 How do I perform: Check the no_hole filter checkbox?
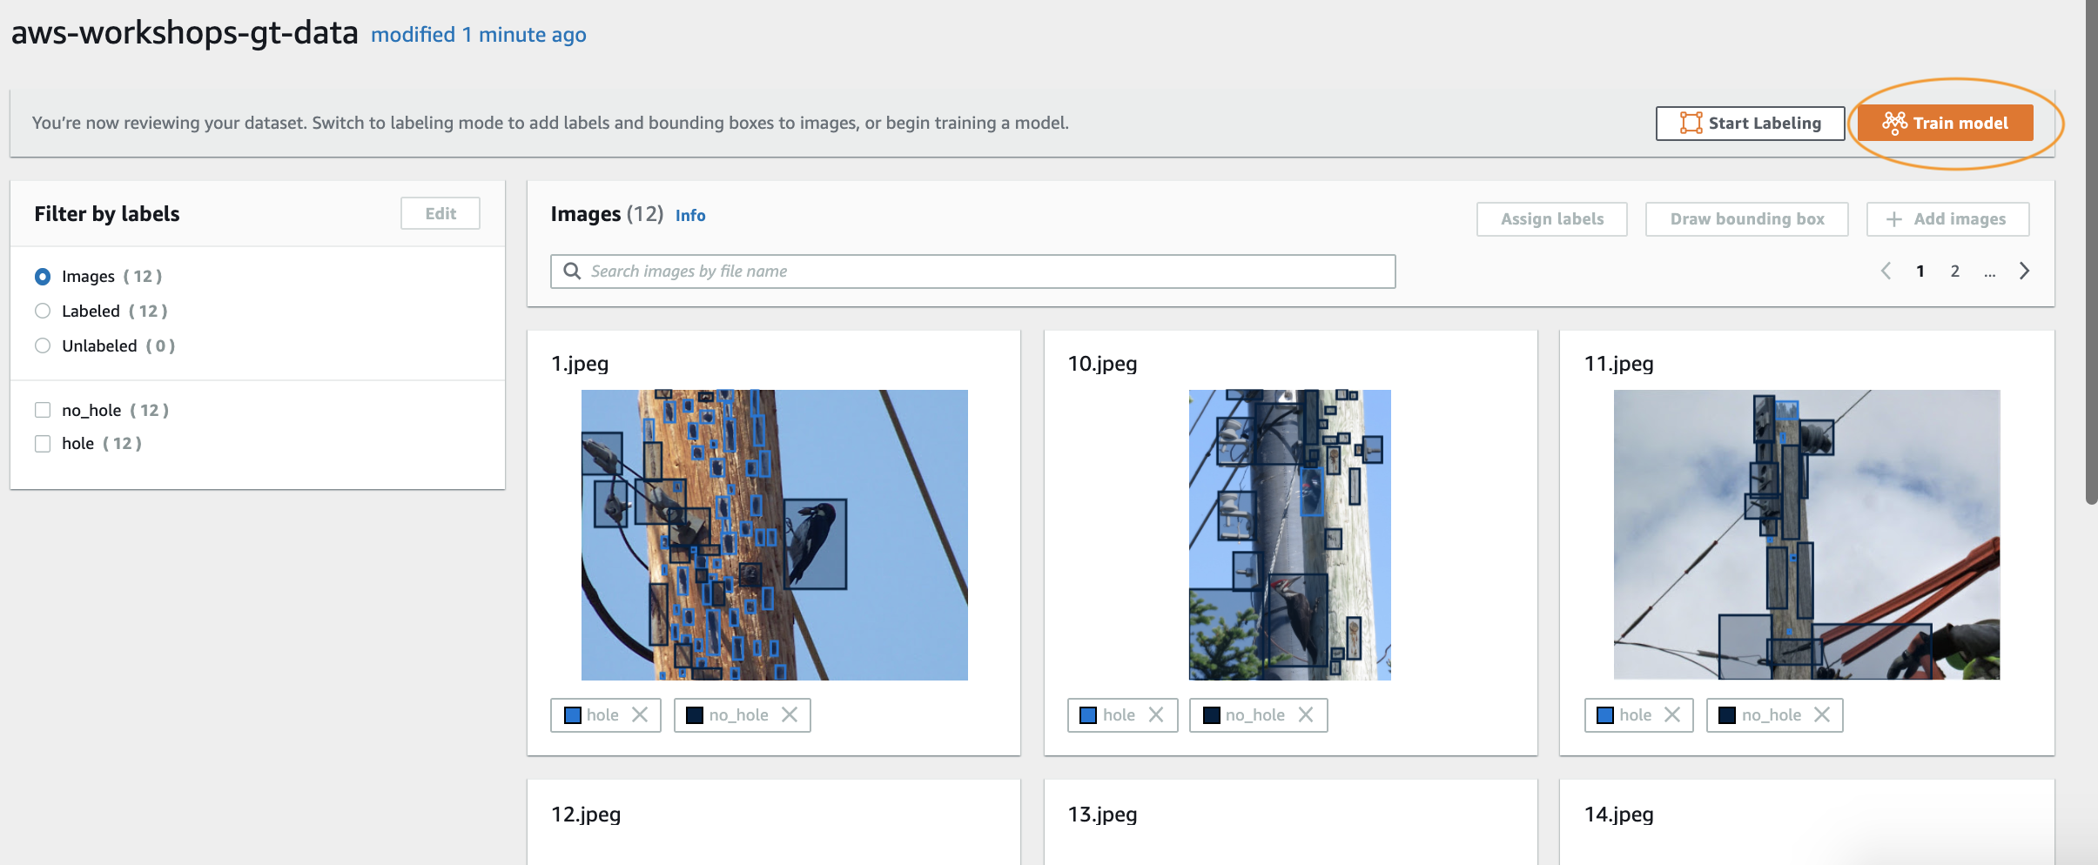[x=43, y=410]
